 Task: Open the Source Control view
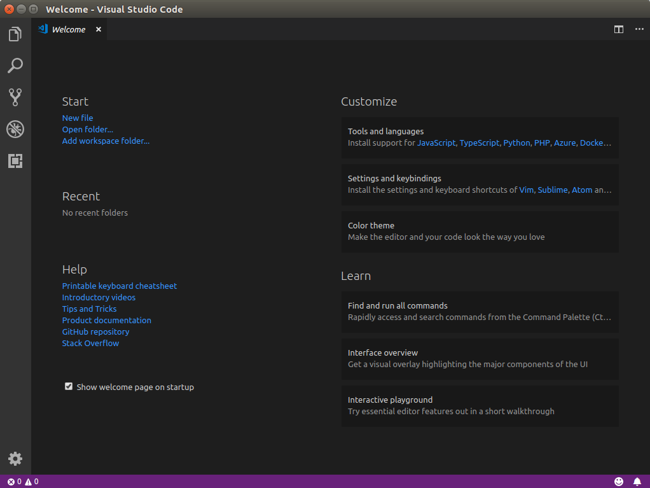coord(15,97)
